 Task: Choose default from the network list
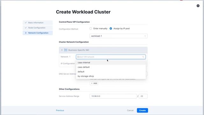tap(111, 72)
